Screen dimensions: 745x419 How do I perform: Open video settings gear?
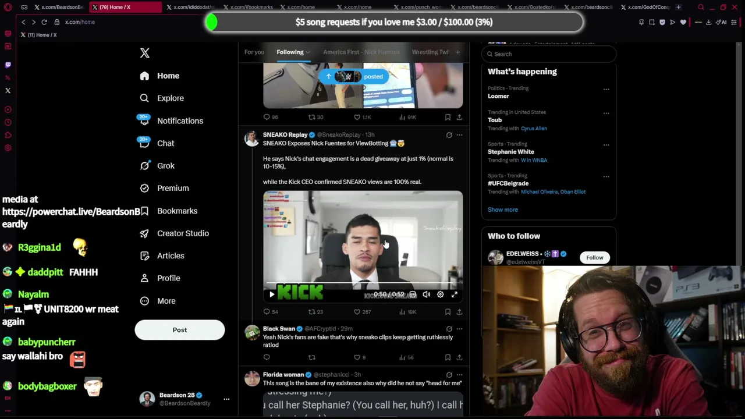441,294
